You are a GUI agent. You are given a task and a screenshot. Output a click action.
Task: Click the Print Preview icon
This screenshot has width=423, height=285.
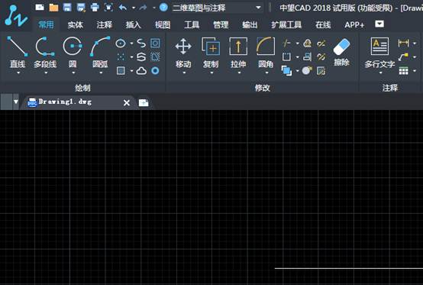click(108, 8)
